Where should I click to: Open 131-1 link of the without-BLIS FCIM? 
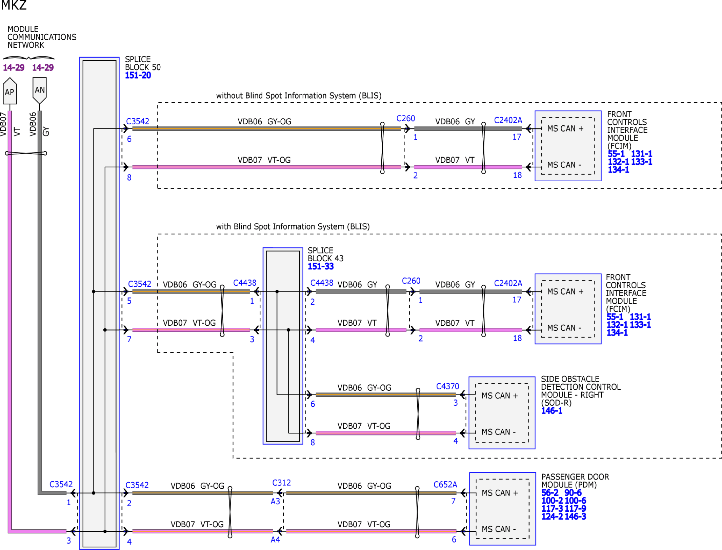(x=641, y=154)
